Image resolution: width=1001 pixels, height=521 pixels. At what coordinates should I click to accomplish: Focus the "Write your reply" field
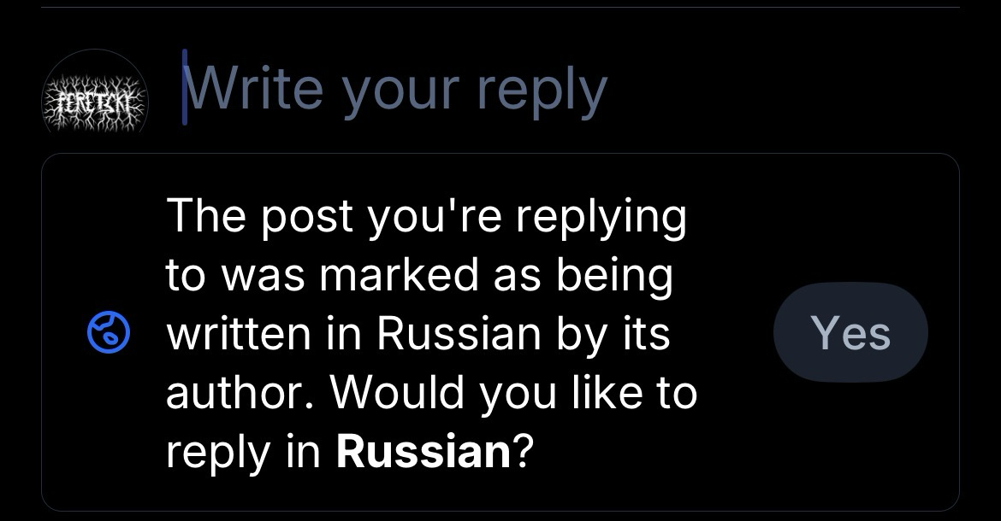pos(395,89)
